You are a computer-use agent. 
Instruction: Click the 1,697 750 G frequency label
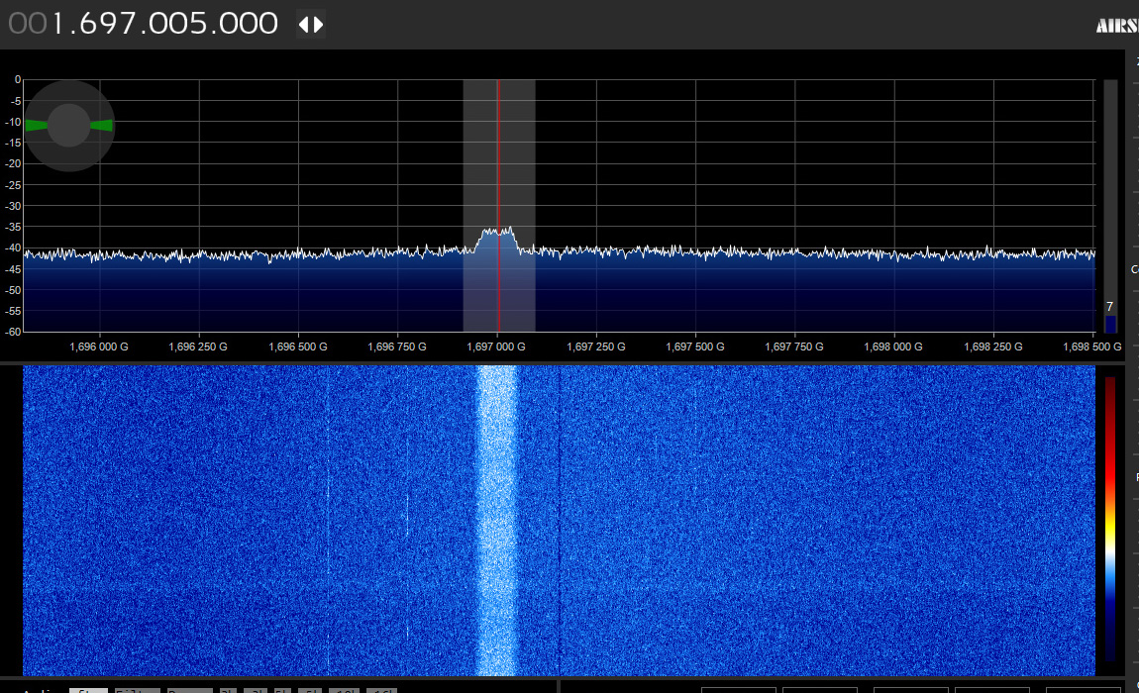(794, 346)
